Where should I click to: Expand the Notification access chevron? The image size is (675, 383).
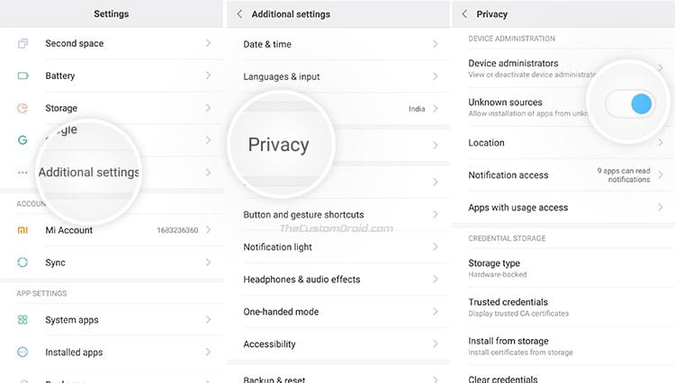click(660, 174)
